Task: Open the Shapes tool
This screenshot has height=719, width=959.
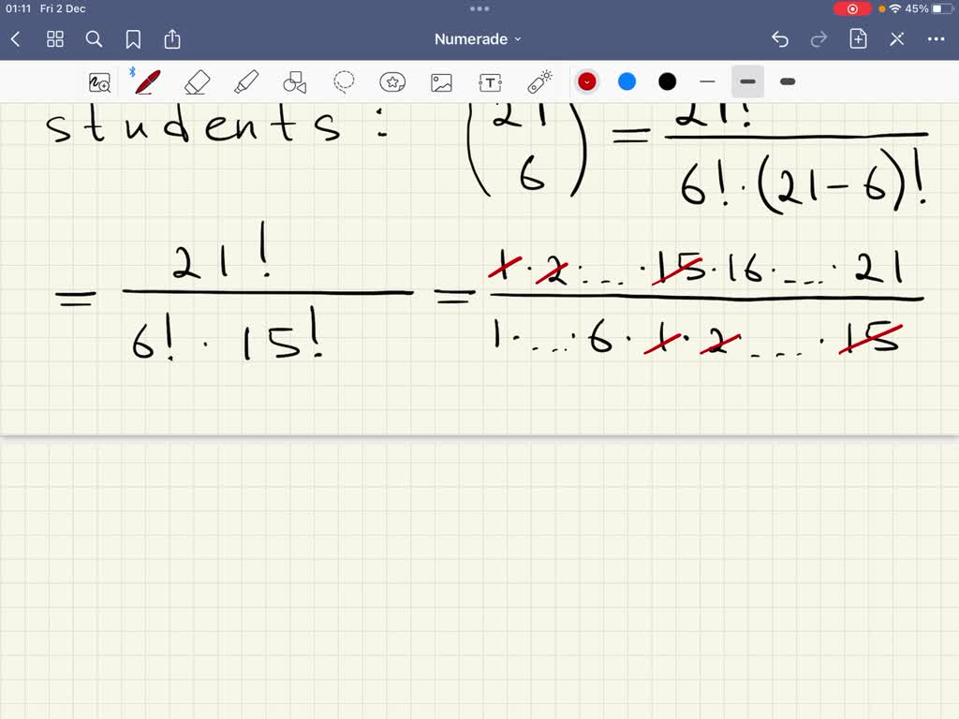Action: click(295, 81)
